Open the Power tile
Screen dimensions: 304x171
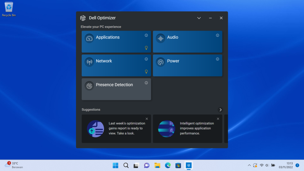(x=188, y=65)
